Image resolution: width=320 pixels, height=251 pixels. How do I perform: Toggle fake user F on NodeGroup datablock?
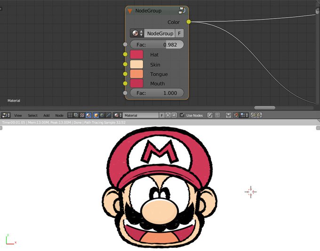point(179,33)
